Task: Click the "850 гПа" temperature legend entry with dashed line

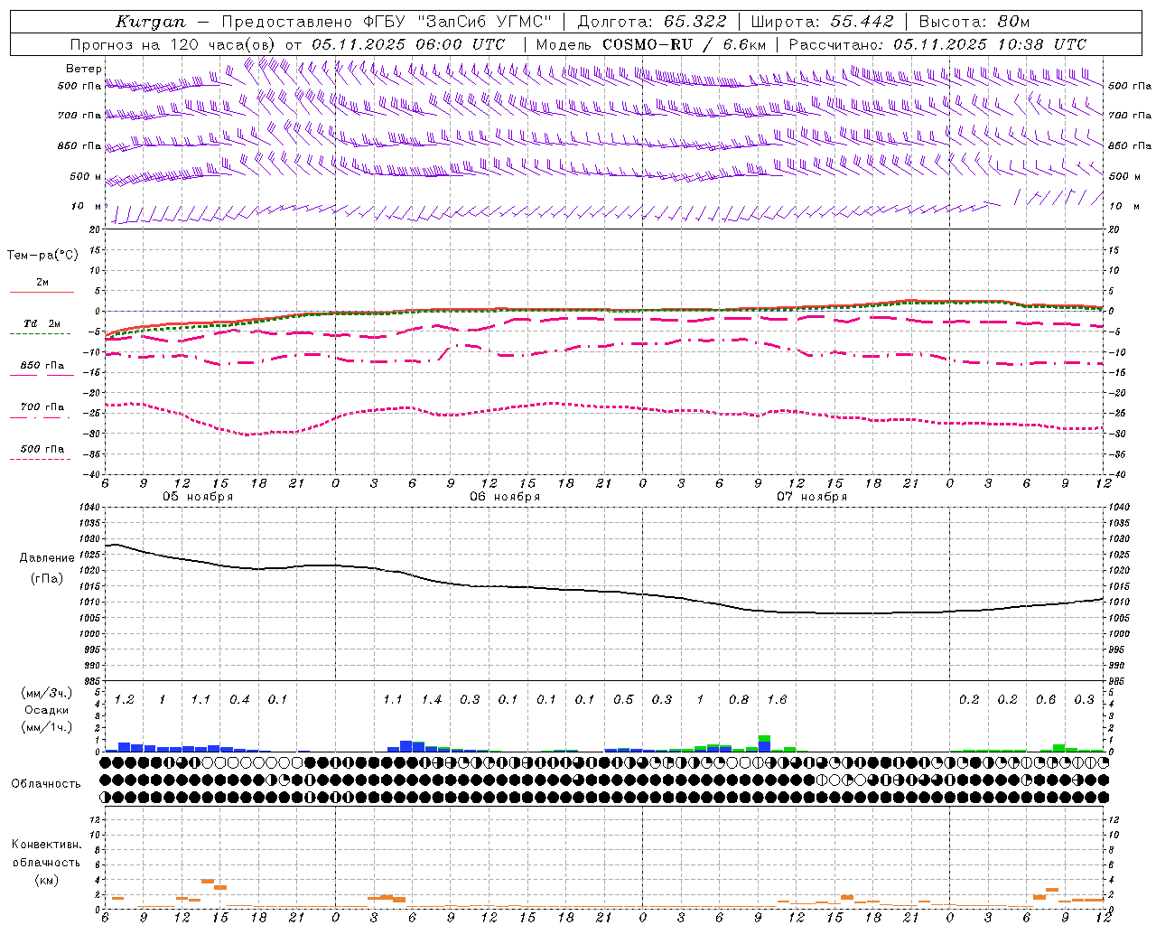Action: (42, 366)
